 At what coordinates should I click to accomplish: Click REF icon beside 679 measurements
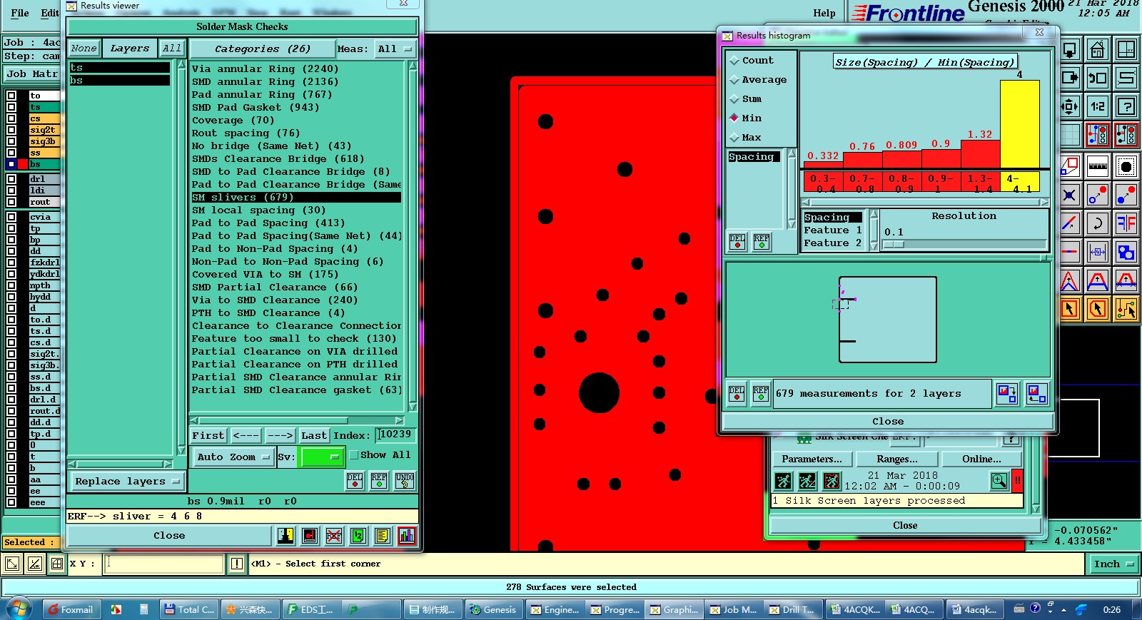(761, 394)
